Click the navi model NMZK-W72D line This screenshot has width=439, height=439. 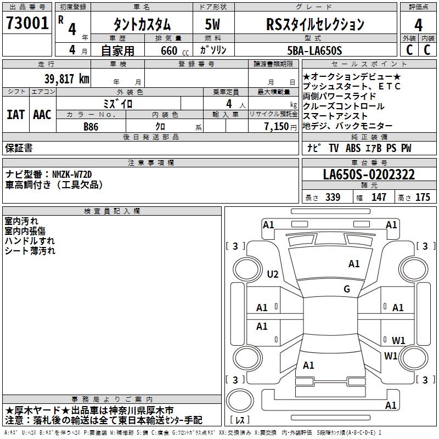pyautogui.click(x=48, y=175)
